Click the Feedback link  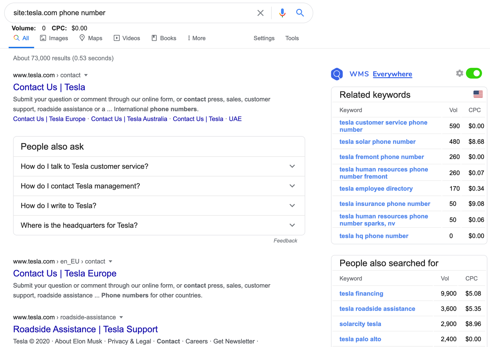285,241
